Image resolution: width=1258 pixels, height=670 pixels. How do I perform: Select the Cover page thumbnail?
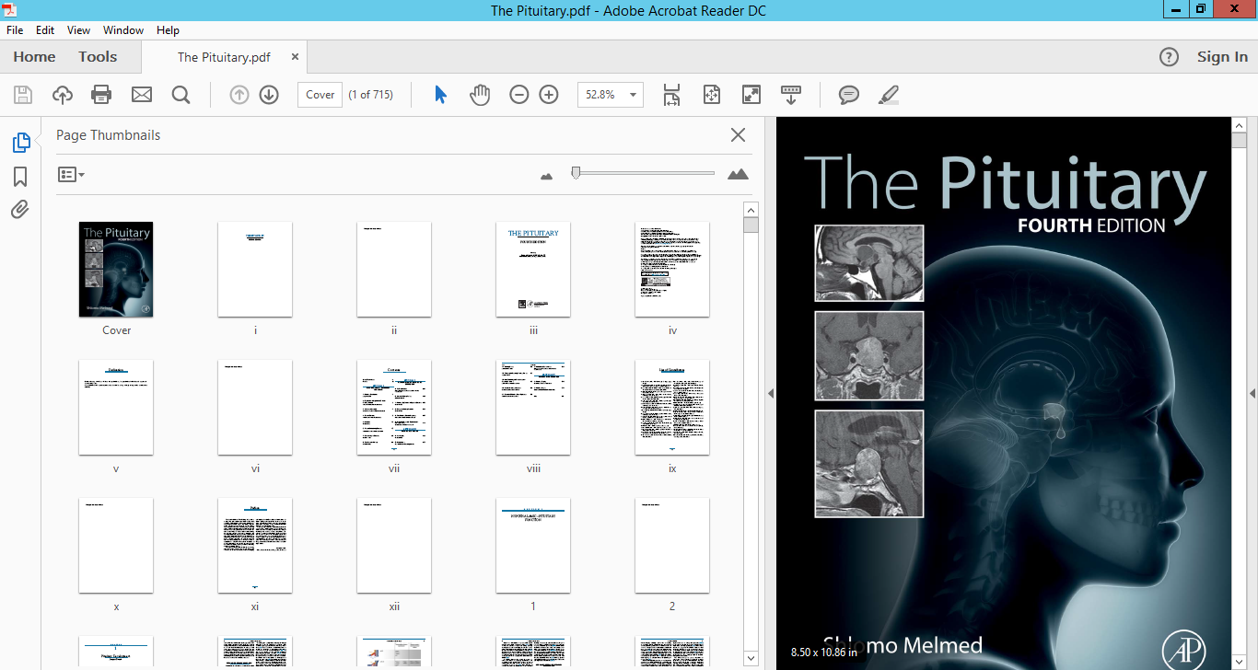pyautogui.click(x=116, y=270)
